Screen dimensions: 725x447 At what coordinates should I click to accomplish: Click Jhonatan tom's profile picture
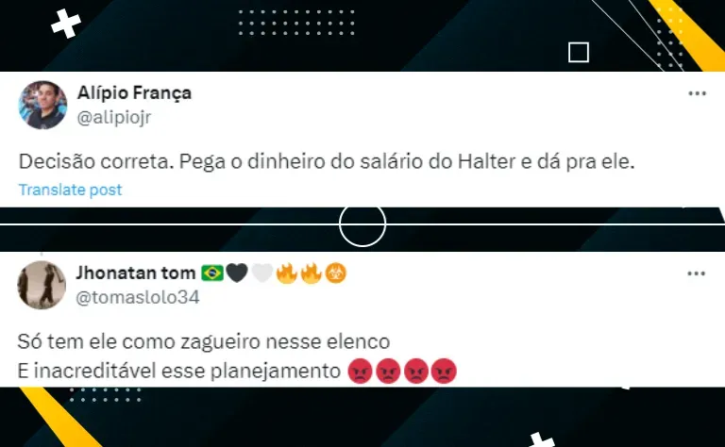(42, 285)
